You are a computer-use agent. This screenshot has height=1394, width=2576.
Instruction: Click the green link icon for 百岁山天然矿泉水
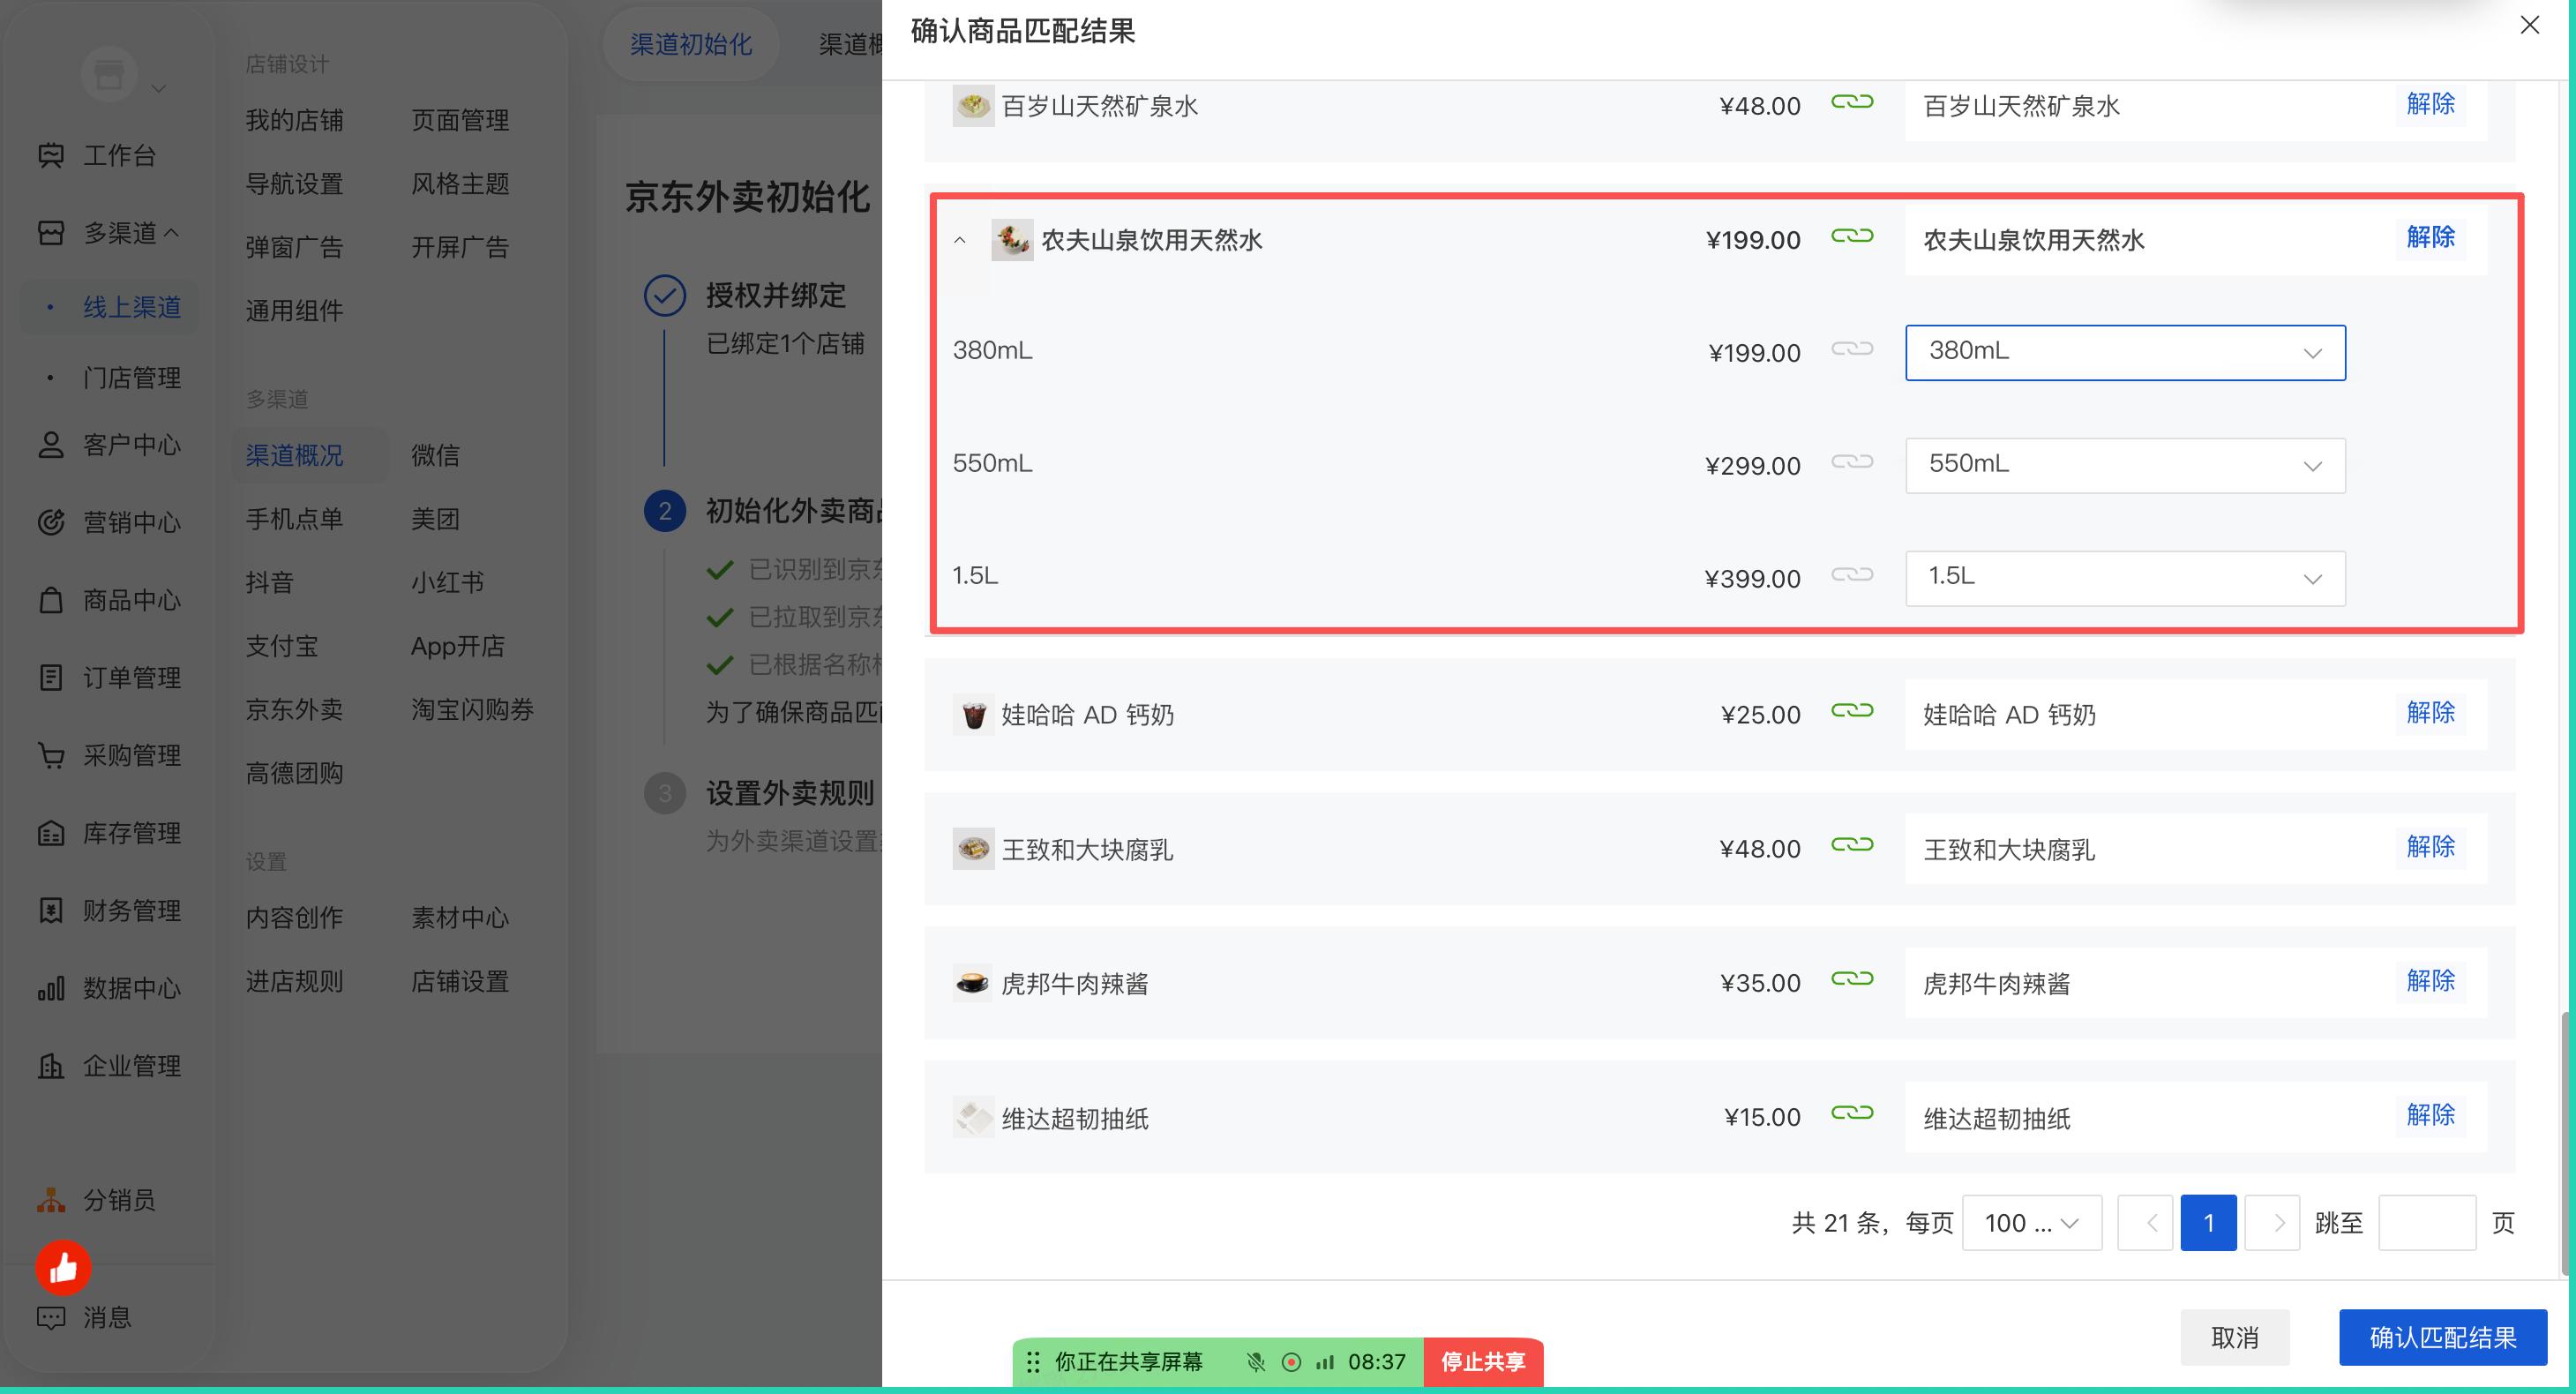pos(1852,102)
